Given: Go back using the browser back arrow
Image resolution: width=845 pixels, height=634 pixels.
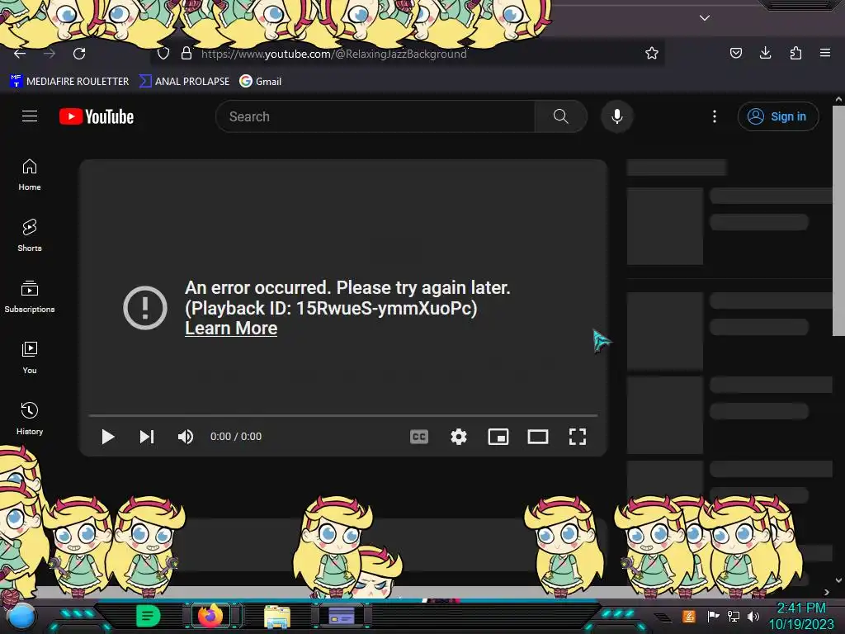Looking at the screenshot, I should pyautogui.click(x=20, y=54).
